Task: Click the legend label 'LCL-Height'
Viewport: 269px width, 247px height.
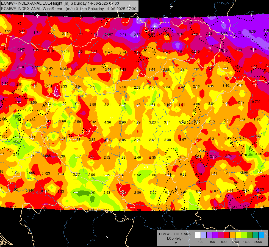Action: 176,238
